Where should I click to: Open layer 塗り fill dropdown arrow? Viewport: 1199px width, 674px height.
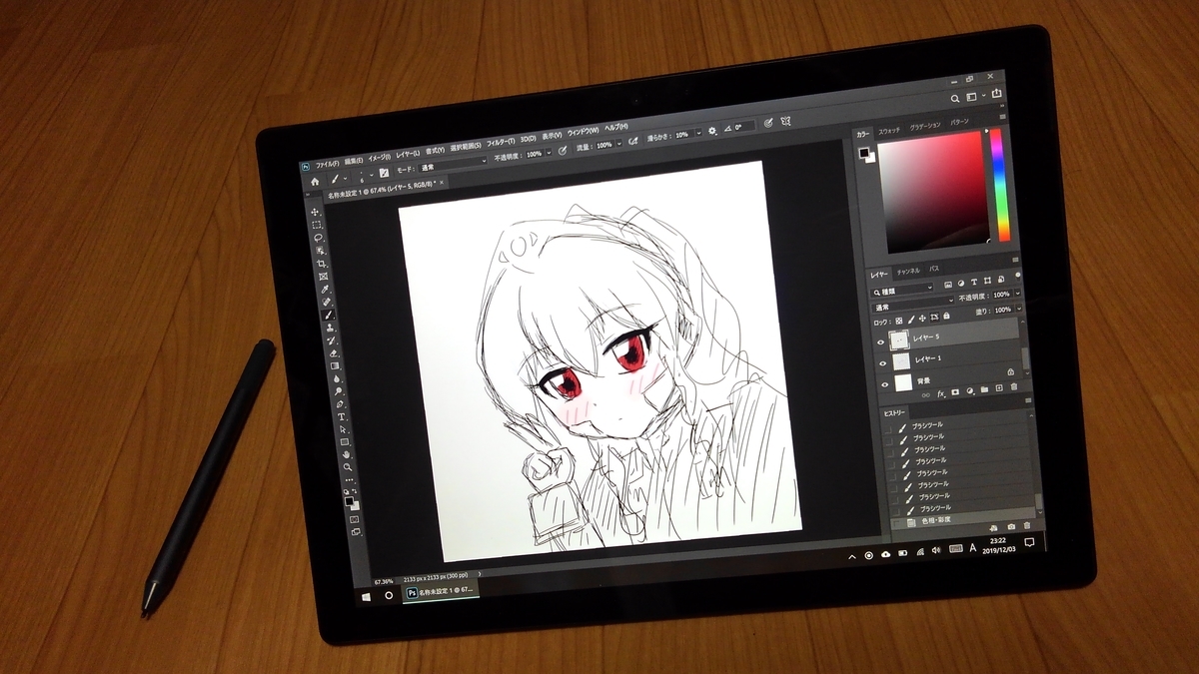tap(1019, 309)
